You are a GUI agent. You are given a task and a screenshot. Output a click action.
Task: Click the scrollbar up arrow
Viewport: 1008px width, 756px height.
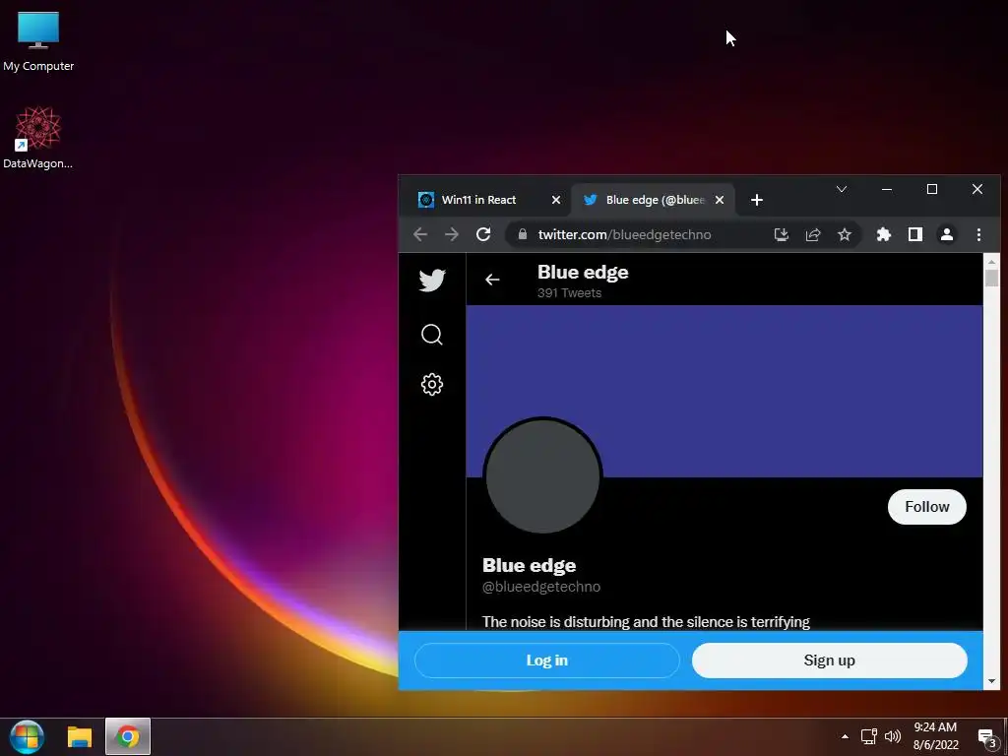coord(991,262)
